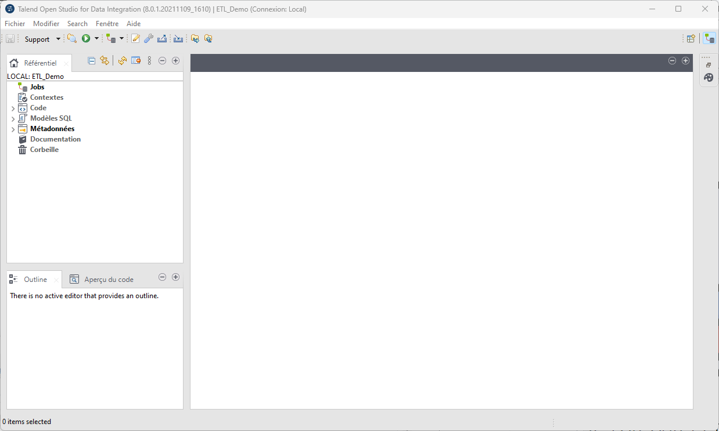Viewport: 719px width, 431px height.
Task: Maximize the Outline panel
Action: pyautogui.click(x=176, y=277)
